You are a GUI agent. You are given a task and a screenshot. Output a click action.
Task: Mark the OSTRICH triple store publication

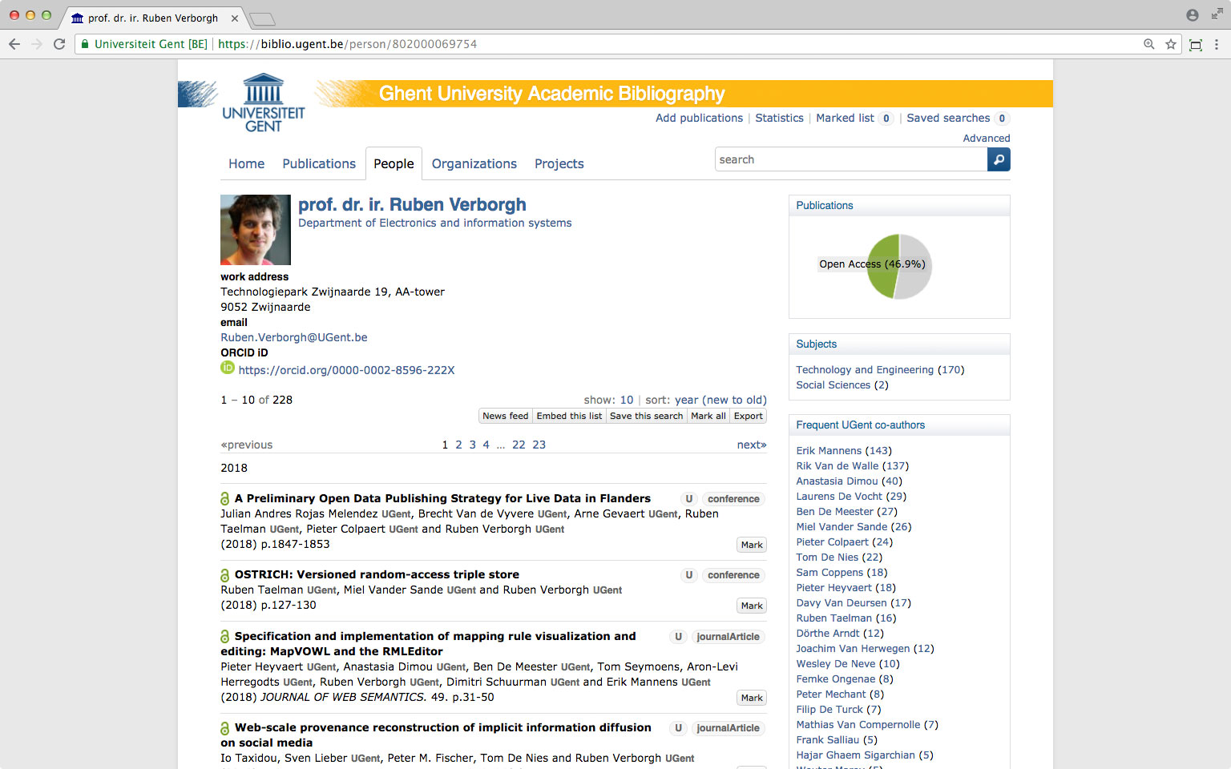pyautogui.click(x=751, y=606)
